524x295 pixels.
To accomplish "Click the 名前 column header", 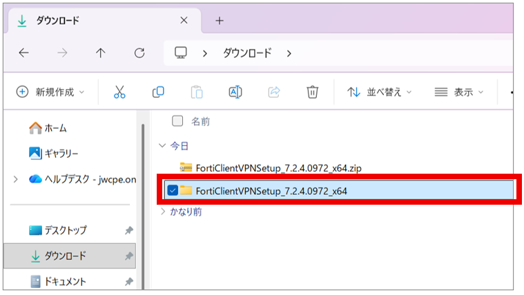I will [200, 121].
